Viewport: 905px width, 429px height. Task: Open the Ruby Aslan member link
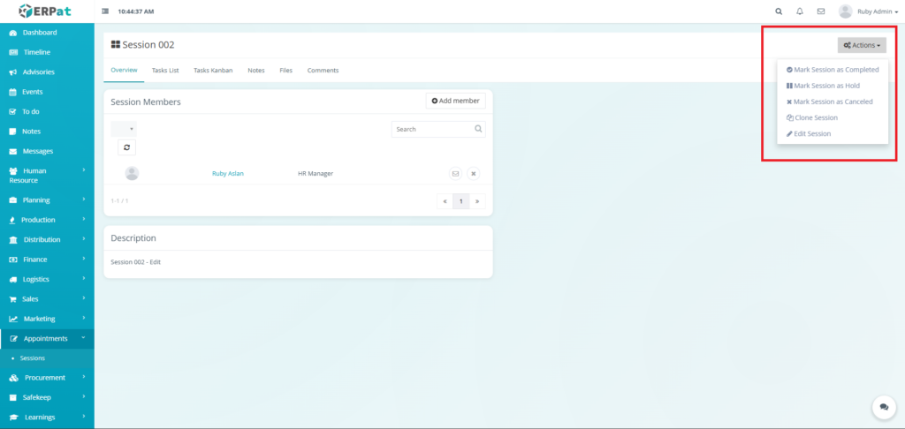tap(227, 174)
